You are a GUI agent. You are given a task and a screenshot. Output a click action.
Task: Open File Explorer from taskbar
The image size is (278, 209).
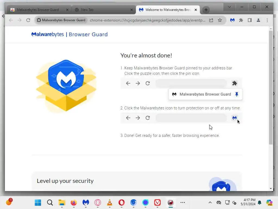pyautogui.click(x=62, y=202)
